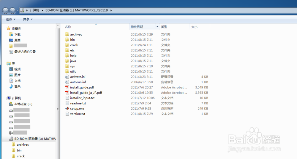Open archives subfolder in navigation tree

(x=23, y=145)
